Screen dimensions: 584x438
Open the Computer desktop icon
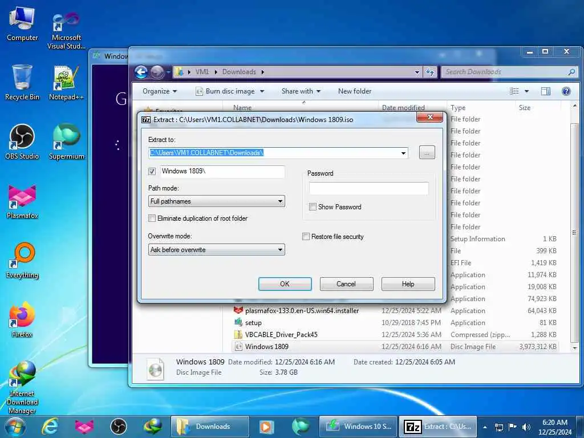point(22,23)
